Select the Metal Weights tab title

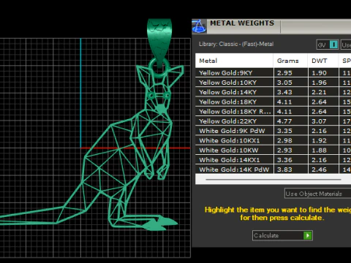(x=242, y=23)
